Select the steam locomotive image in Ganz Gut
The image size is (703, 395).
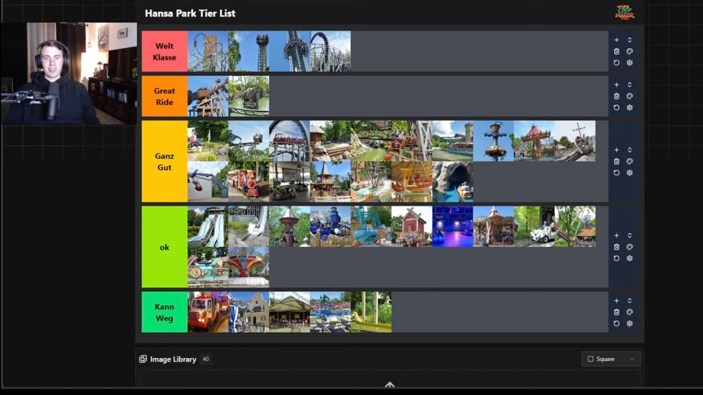(x=249, y=182)
